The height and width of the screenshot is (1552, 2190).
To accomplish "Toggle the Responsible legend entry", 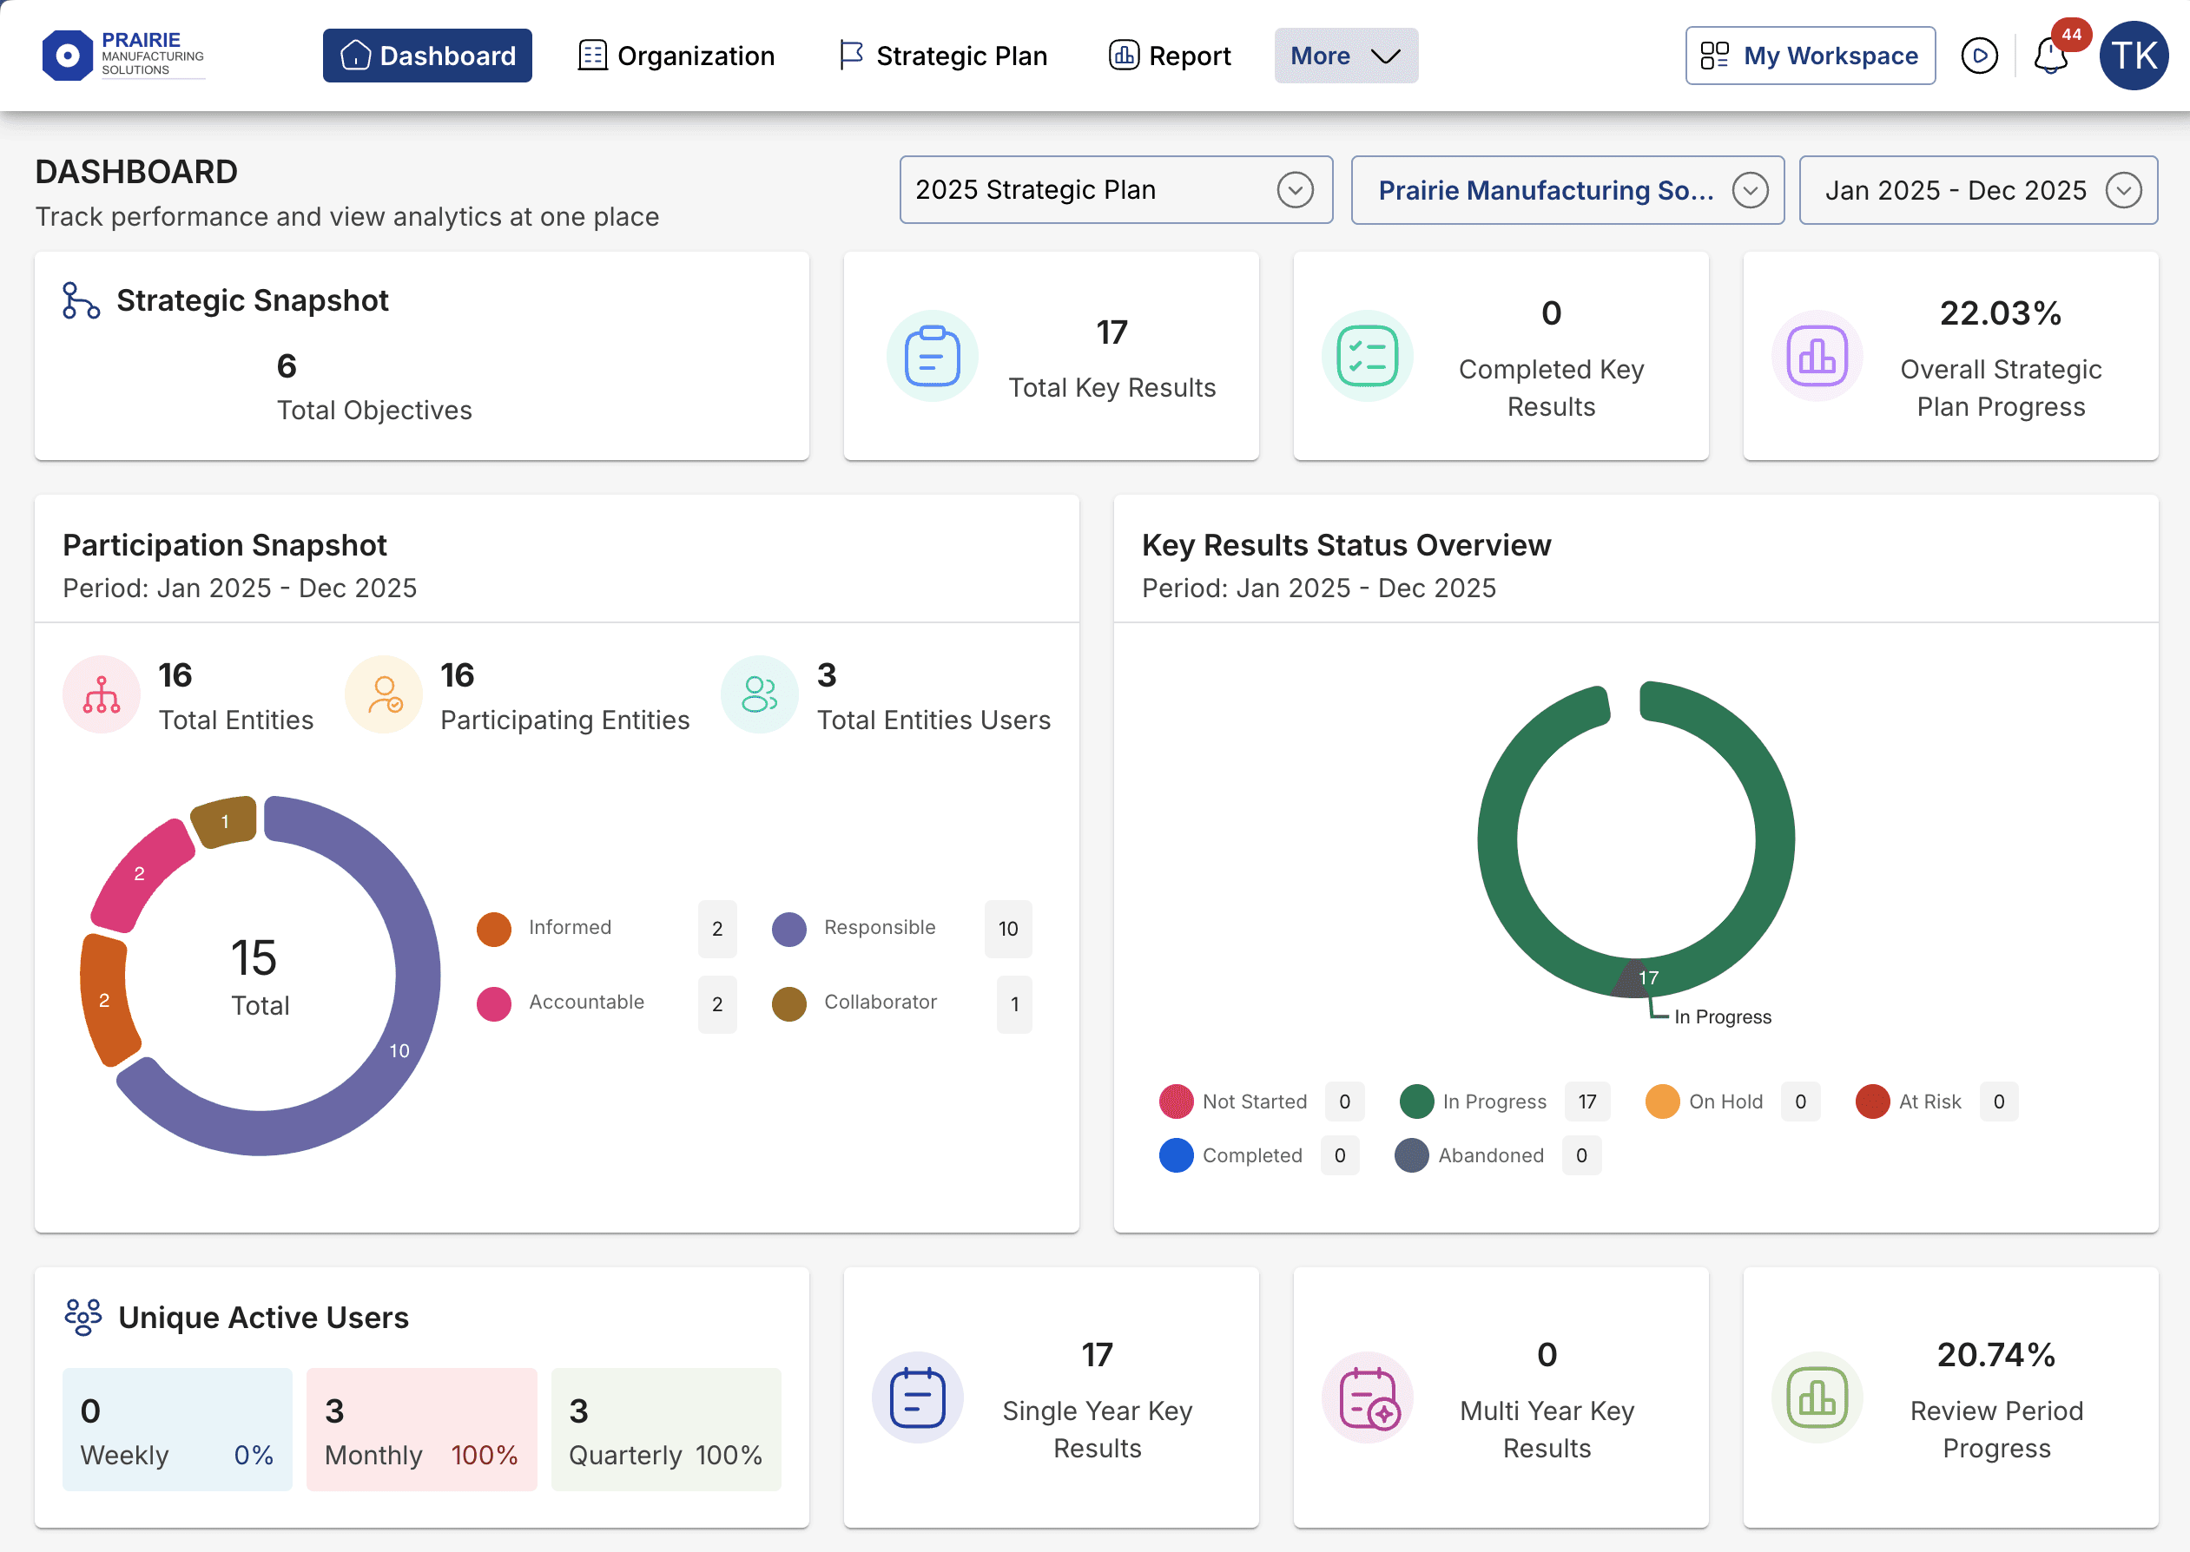I will coord(879,928).
